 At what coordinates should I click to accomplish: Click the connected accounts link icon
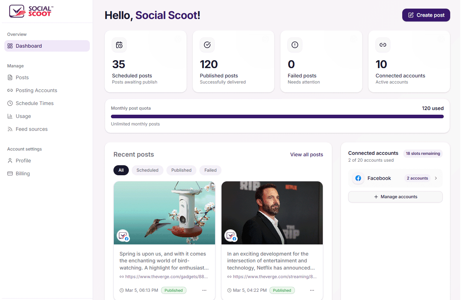[383, 45]
